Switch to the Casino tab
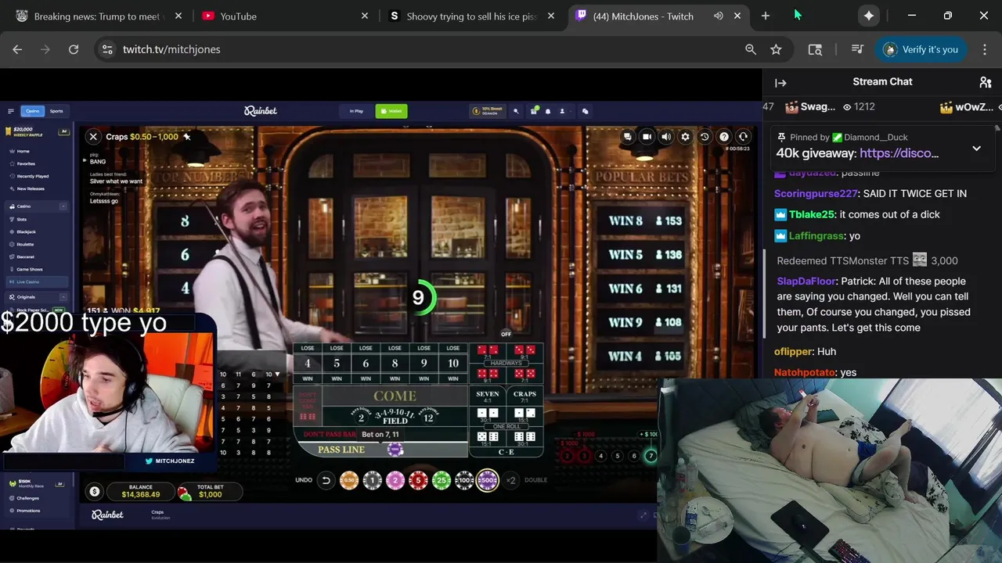 coord(32,111)
